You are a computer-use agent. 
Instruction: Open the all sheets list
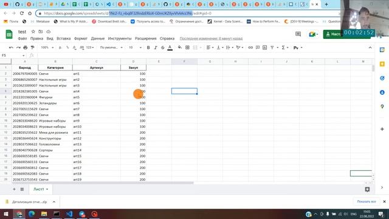[x=22, y=189]
